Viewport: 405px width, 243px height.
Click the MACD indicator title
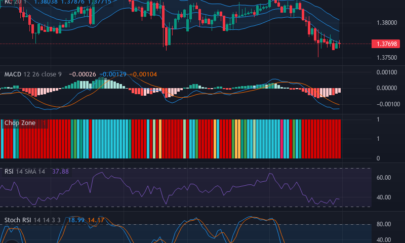coord(13,74)
